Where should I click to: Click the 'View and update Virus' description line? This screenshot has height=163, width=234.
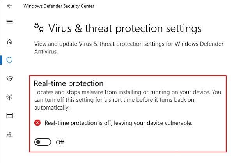tap(129, 44)
